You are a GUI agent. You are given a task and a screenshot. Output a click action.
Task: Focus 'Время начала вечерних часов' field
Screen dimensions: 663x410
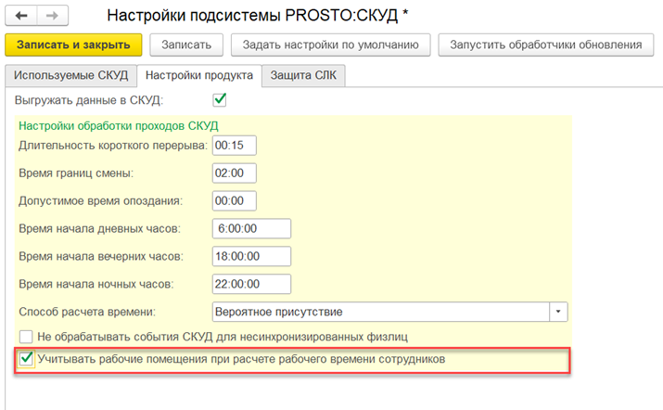click(251, 256)
